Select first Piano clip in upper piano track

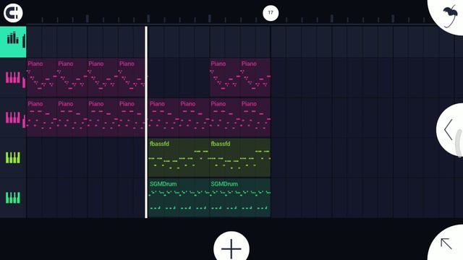tap(42, 78)
